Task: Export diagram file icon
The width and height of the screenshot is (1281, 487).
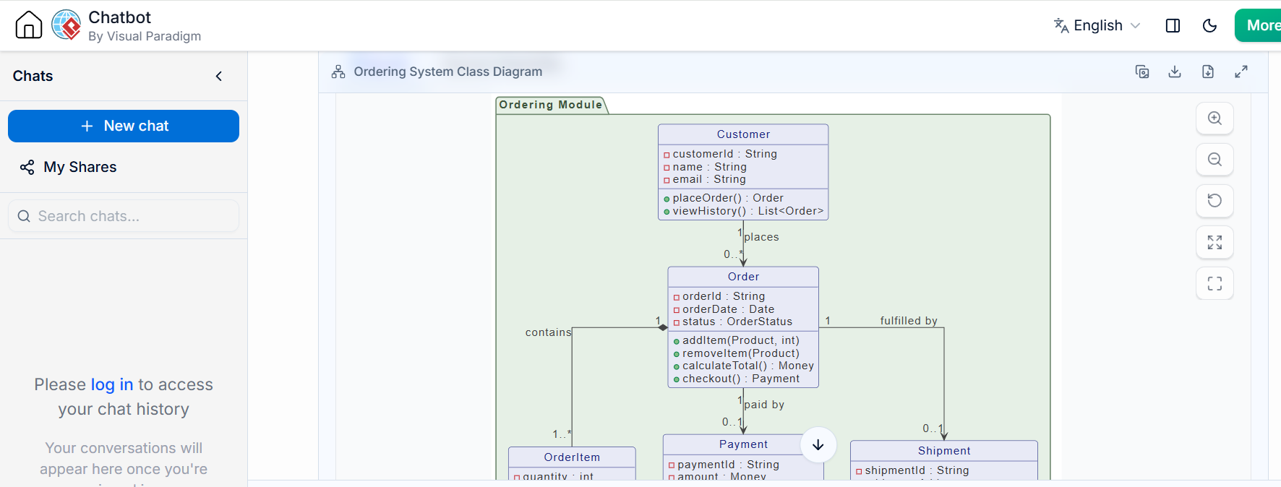Action: tap(1208, 72)
